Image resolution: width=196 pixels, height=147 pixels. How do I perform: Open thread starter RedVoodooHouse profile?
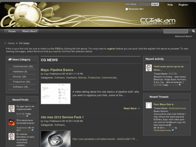pyautogui.click(x=177, y=108)
